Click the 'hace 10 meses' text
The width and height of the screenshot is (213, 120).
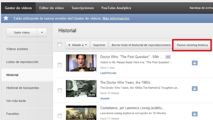(110, 93)
